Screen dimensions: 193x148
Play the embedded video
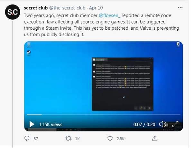tap(32, 124)
